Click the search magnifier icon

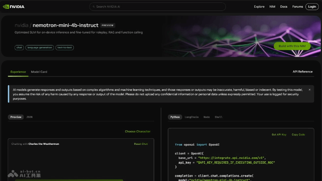pyautogui.click(x=93, y=7)
